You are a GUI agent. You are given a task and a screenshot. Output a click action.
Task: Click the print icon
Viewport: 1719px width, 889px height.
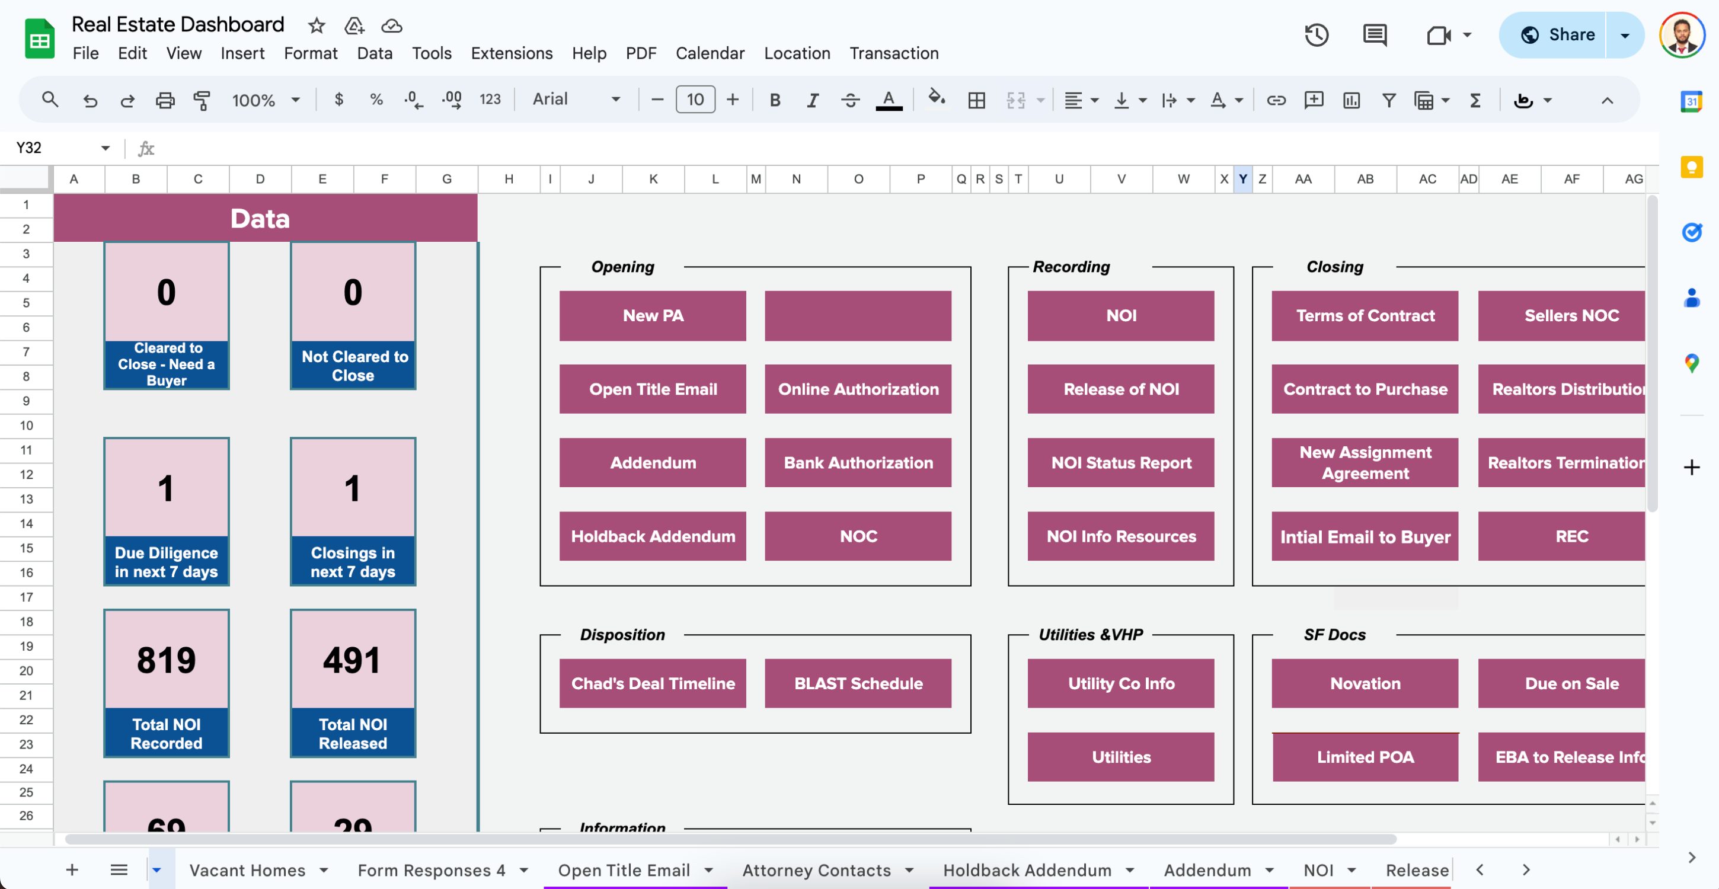[x=165, y=100]
